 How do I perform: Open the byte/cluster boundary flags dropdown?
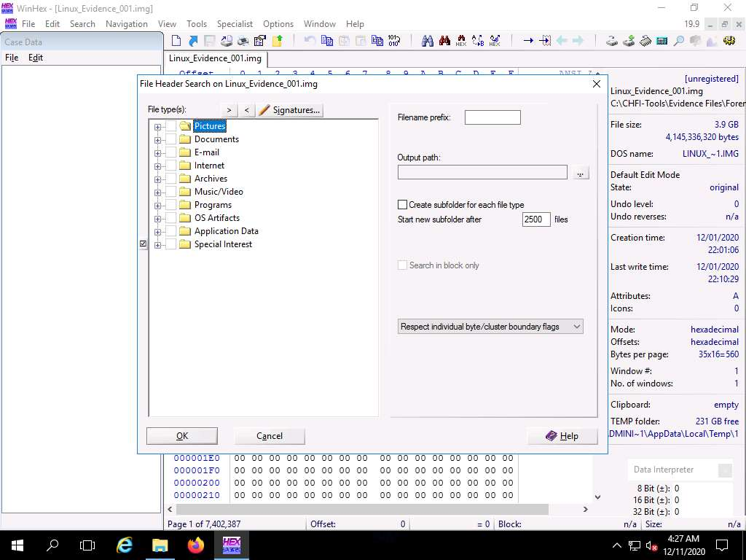(490, 327)
